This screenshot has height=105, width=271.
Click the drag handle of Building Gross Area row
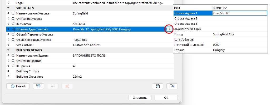click(8, 77)
